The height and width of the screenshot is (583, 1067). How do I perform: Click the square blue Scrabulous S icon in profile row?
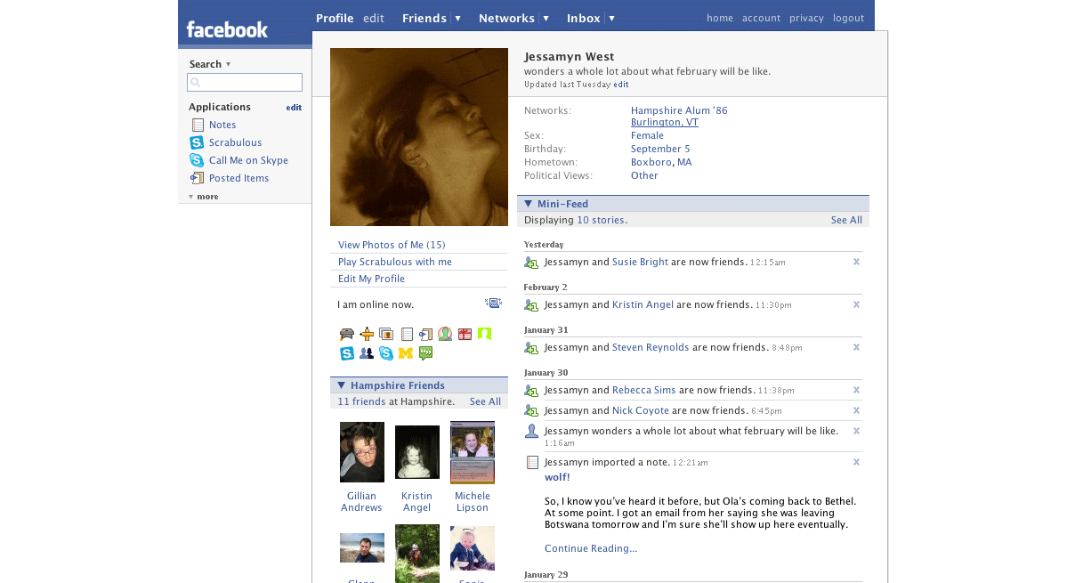coord(347,353)
